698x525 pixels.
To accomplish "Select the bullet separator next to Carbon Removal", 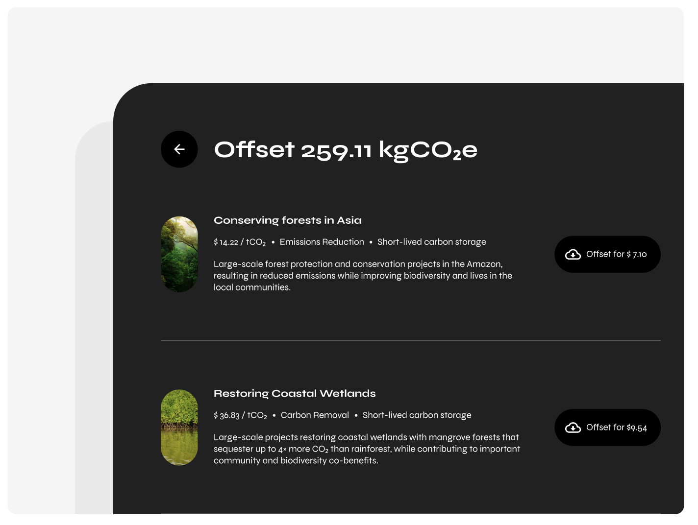I will click(x=274, y=415).
